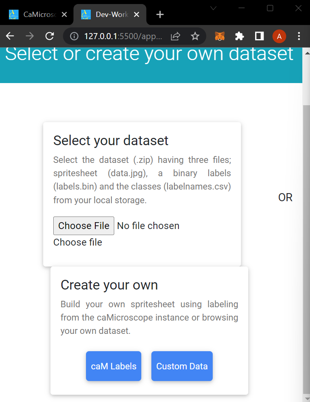Image resolution: width=310 pixels, height=402 pixels.
Task: Open the MetaMask fox extension icon
Action: pyautogui.click(x=220, y=36)
